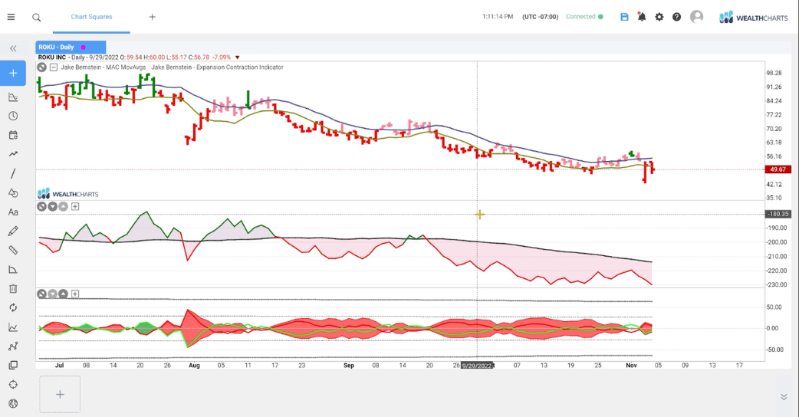Add a new tab with plus icon
Screen dimensions: 799x417
pyautogui.click(x=152, y=17)
